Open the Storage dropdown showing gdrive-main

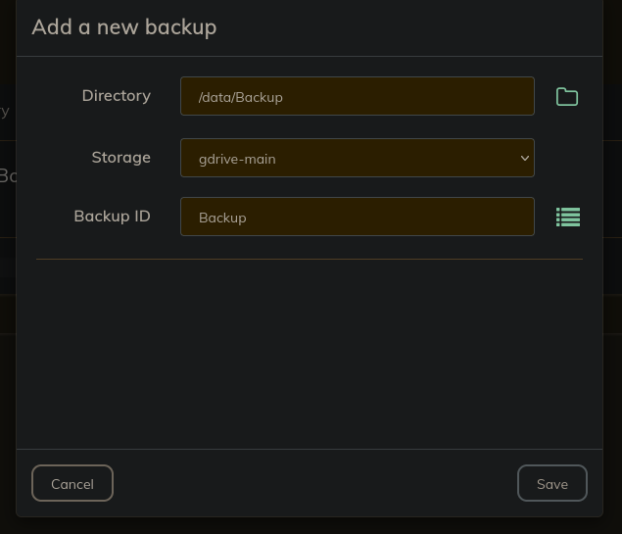pos(357,158)
